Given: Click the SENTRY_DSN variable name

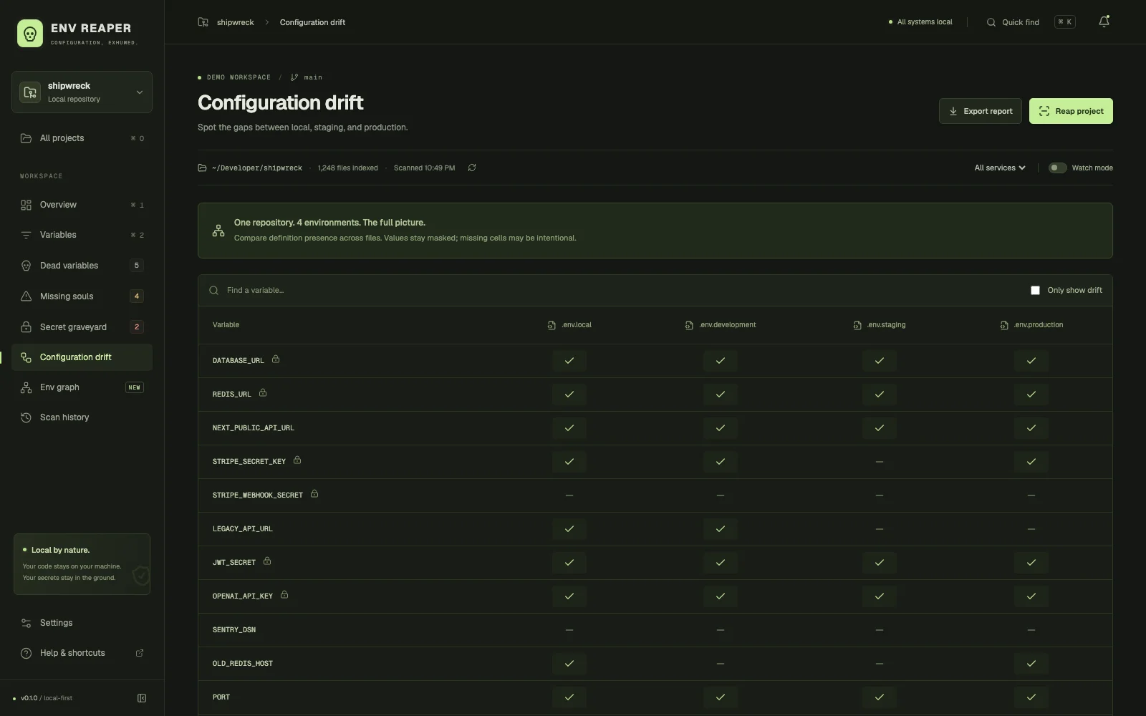Looking at the screenshot, I should point(233,630).
